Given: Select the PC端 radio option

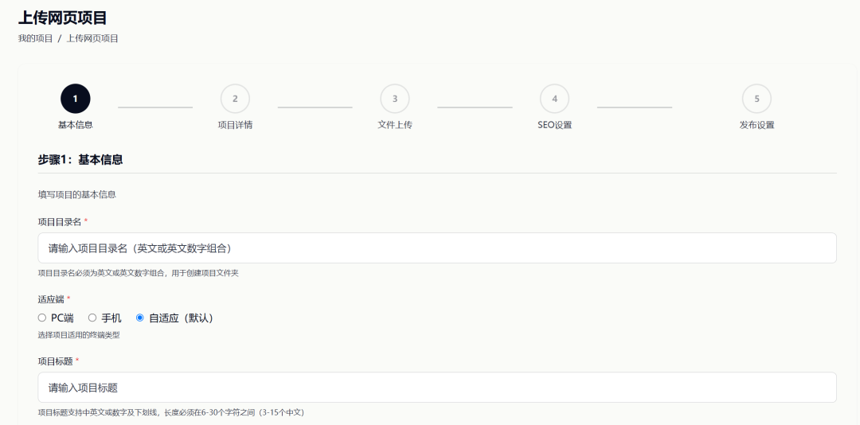Looking at the screenshot, I should 41,318.
